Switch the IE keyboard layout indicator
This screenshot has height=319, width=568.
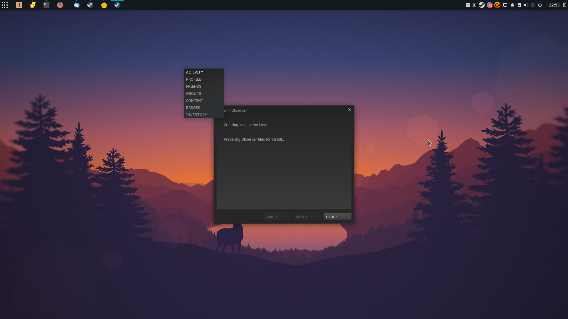tap(474, 5)
